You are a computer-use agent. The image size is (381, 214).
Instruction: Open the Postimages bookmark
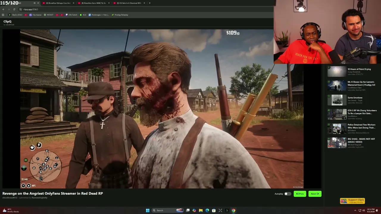pyautogui.click(x=99, y=15)
